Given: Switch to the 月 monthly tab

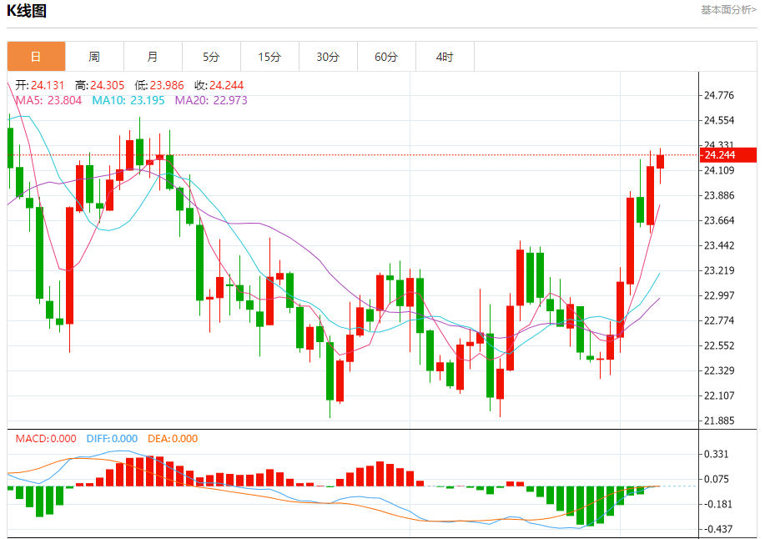Looking at the screenshot, I should pos(154,57).
